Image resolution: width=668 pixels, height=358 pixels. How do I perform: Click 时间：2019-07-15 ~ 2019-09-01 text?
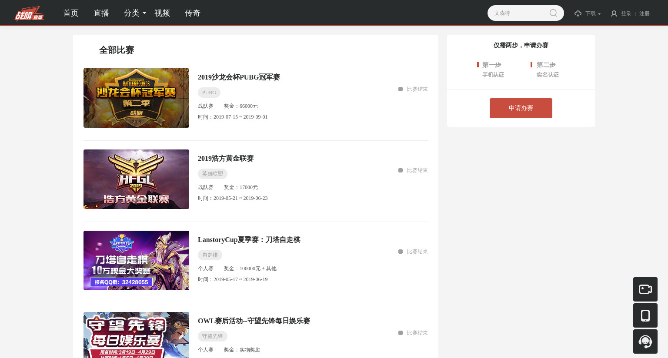click(233, 117)
